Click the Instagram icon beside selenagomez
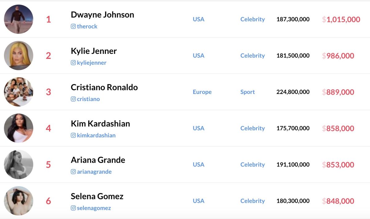The height and width of the screenshot is (219, 370). click(x=73, y=208)
